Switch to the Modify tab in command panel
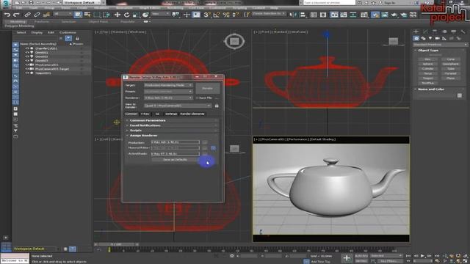The height and width of the screenshot is (264, 470). [426, 32]
